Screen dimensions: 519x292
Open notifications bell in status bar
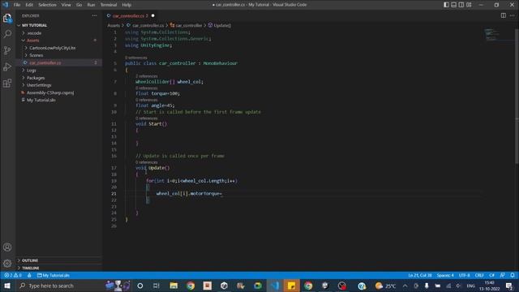click(513, 276)
